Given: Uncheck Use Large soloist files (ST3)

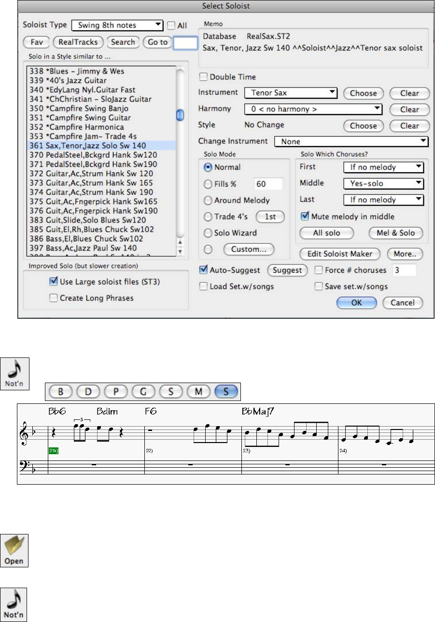Looking at the screenshot, I should (54, 281).
